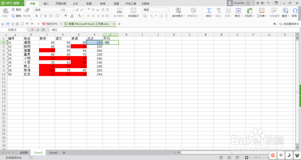301x160 pixels.
Task: Increase decimal places icon
Action: pyautogui.click(x=161, y=16)
